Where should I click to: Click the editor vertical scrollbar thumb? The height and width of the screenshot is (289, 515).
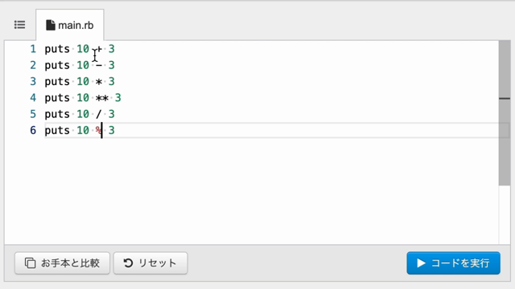pos(505,113)
